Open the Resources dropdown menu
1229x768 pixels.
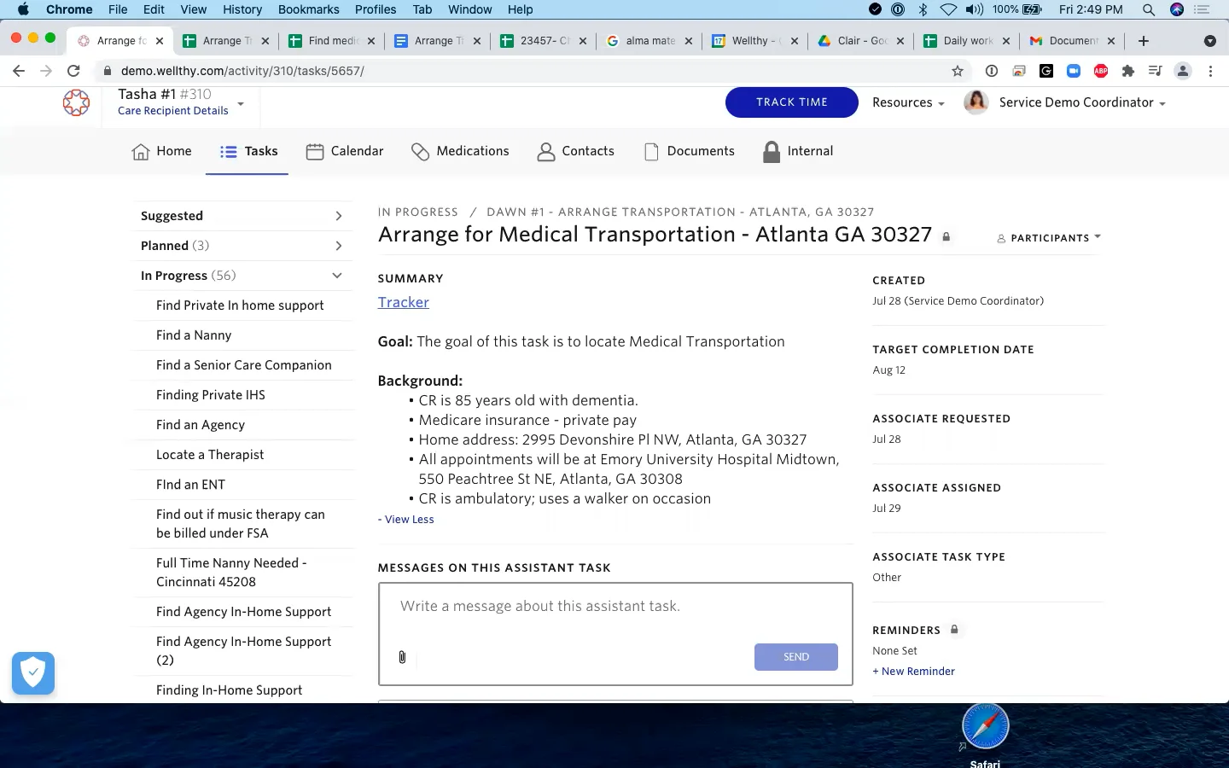[908, 102]
